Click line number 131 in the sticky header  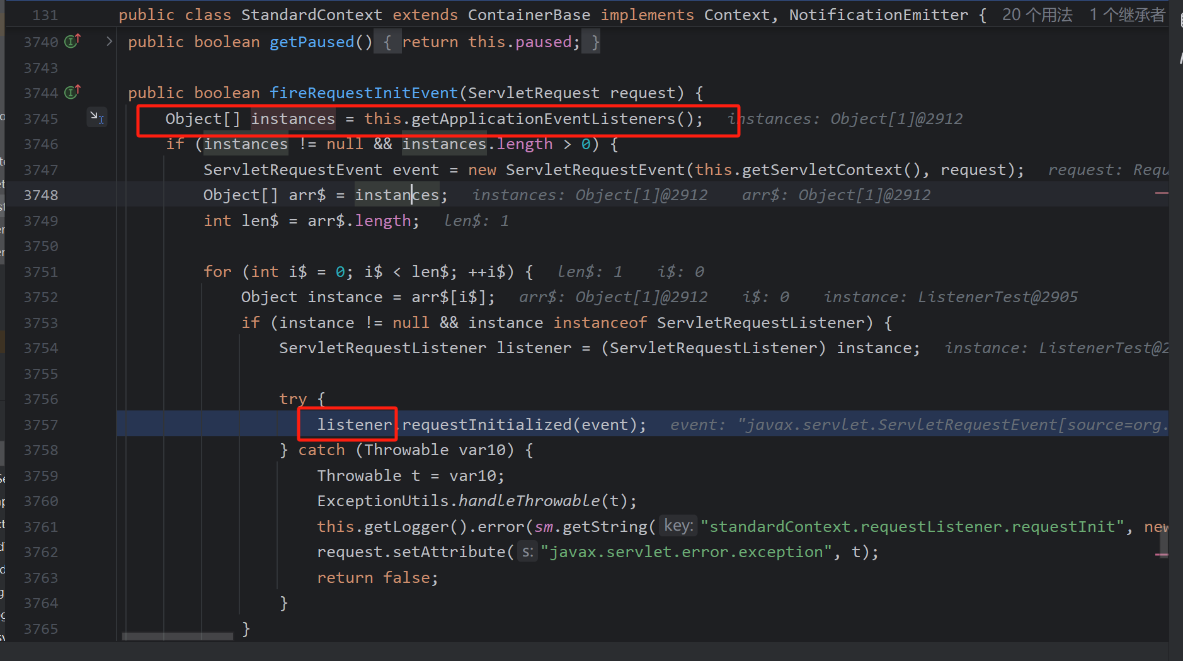coord(45,15)
